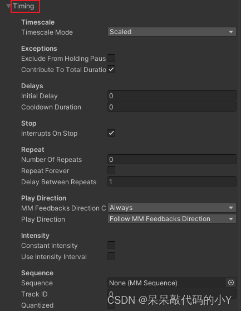241x311 pixels.
Task: Open the Scaled timescale dropdown
Action: 172,32
